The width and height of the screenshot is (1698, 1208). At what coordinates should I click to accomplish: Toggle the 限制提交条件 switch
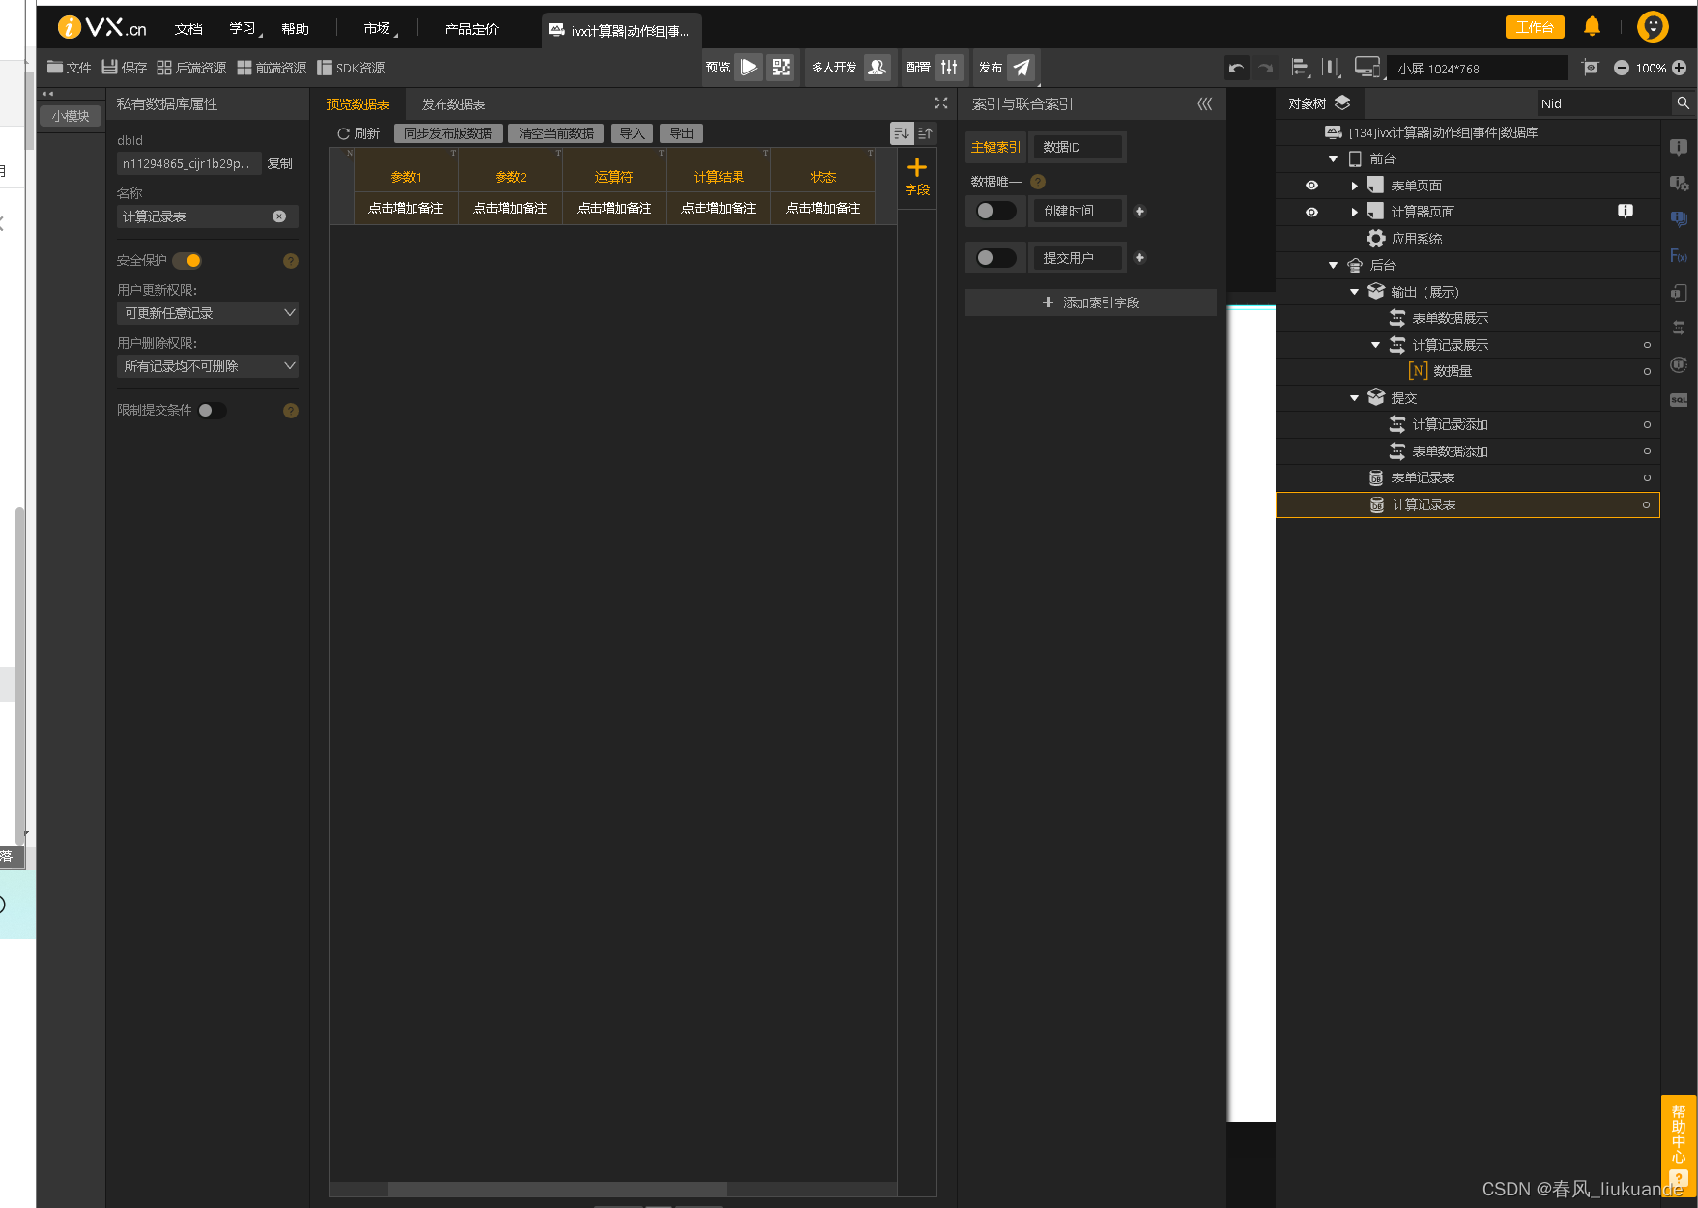pos(213,411)
